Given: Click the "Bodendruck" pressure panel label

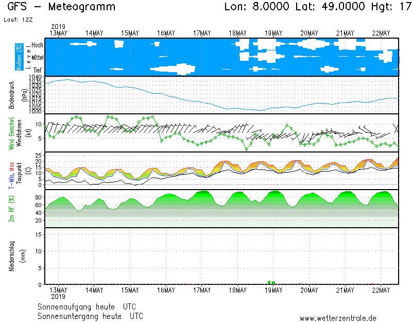Looking at the screenshot, I should (x=11, y=95).
